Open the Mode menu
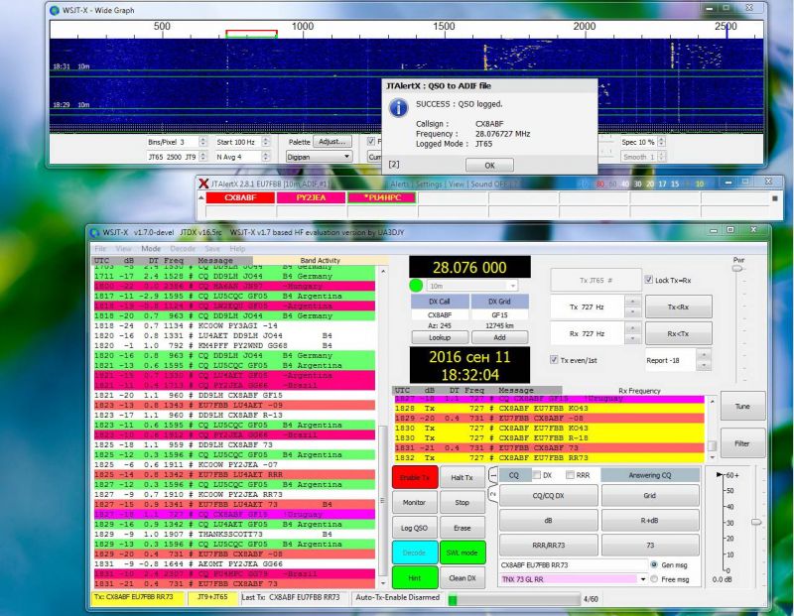 [x=151, y=249]
